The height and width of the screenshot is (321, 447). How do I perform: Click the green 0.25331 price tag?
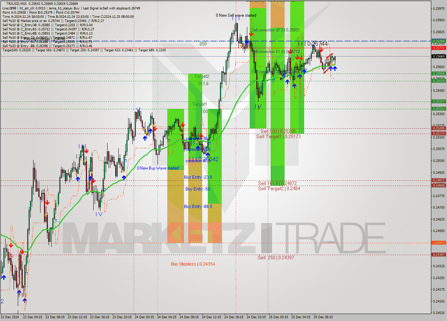(x=439, y=109)
